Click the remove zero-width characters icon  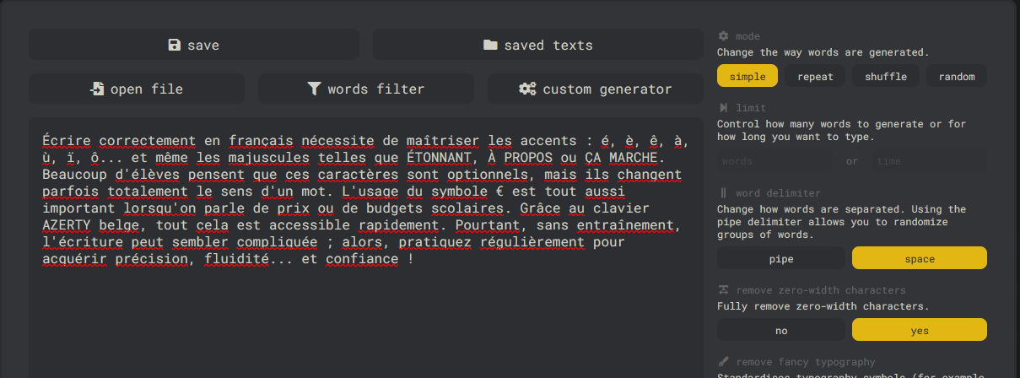[x=723, y=290]
